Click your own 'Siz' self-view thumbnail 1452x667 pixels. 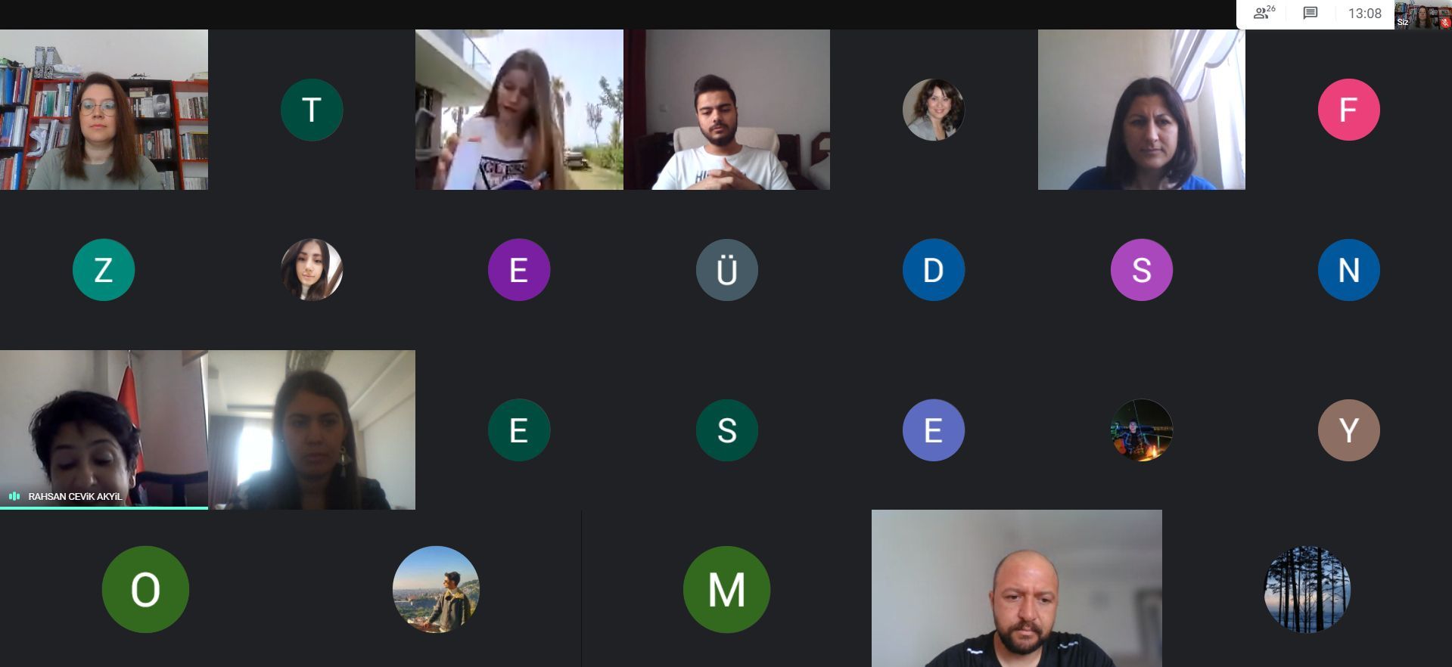click(x=1422, y=14)
